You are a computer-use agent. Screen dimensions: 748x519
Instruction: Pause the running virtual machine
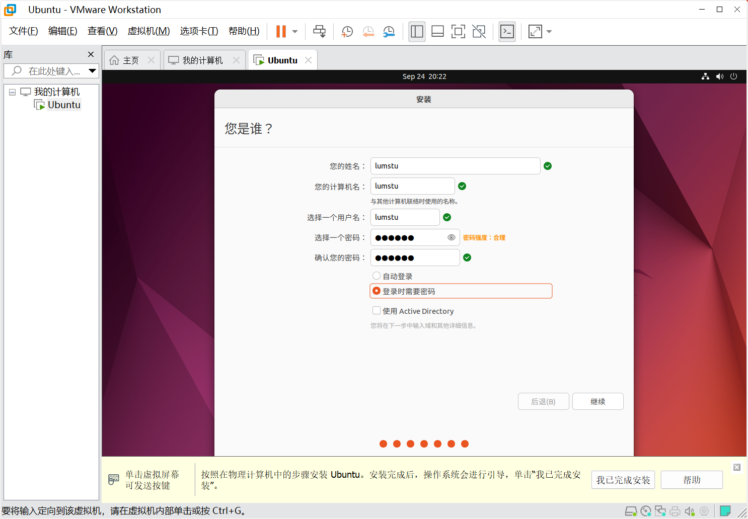point(281,31)
